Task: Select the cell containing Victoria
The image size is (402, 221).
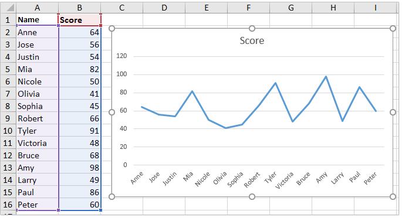Action: [x=38, y=143]
